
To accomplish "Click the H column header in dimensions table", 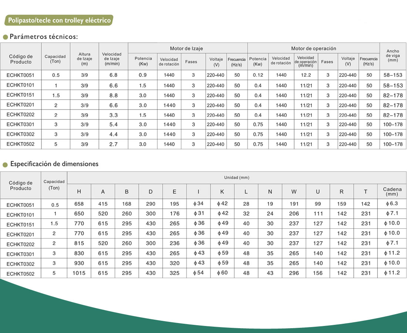I will pos(79,192).
